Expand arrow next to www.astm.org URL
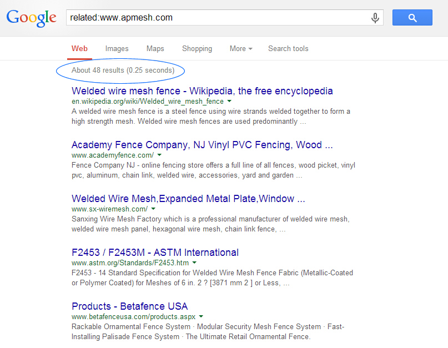448x348 pixels. (194, 263)
